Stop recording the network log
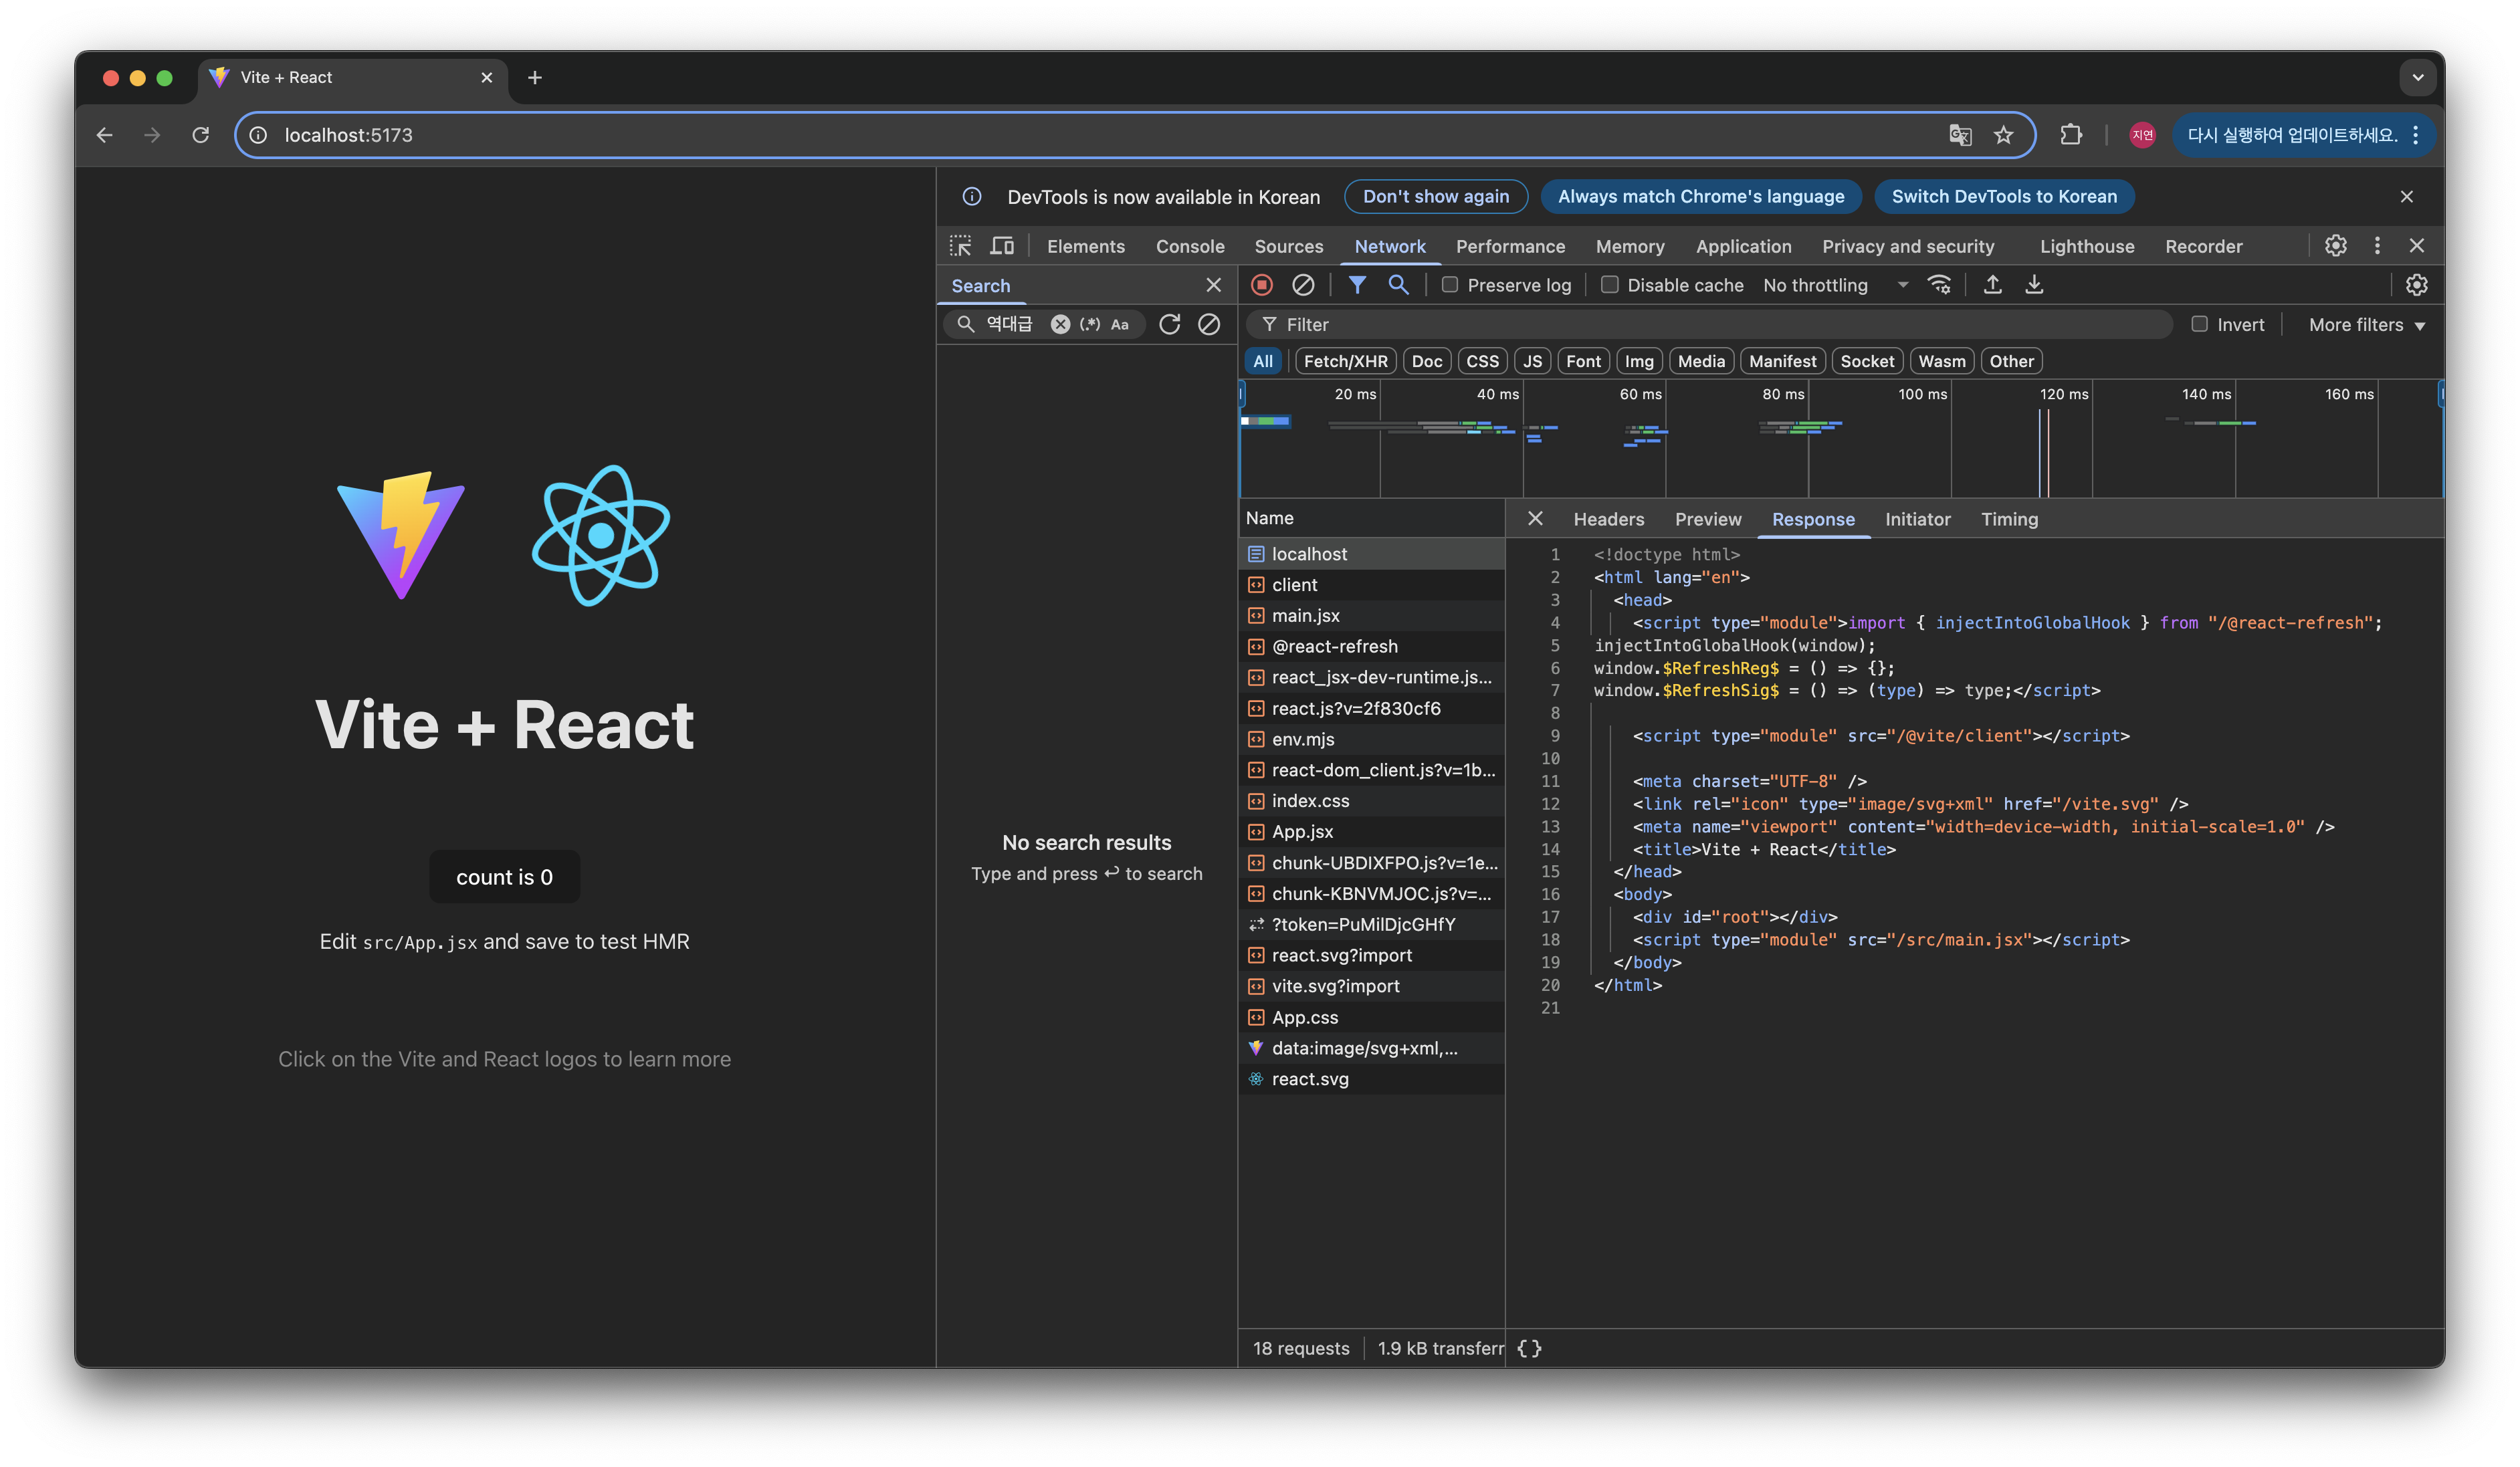The height and width of the screenshot is (1467, 2520). (x=1262, y=285)
